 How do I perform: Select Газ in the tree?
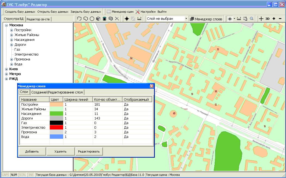click(17, 49)
